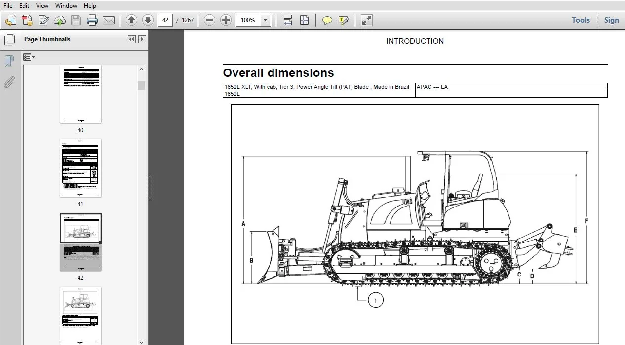Select the page 43 thumbnail
625x345 pixels.
[80, 316]
